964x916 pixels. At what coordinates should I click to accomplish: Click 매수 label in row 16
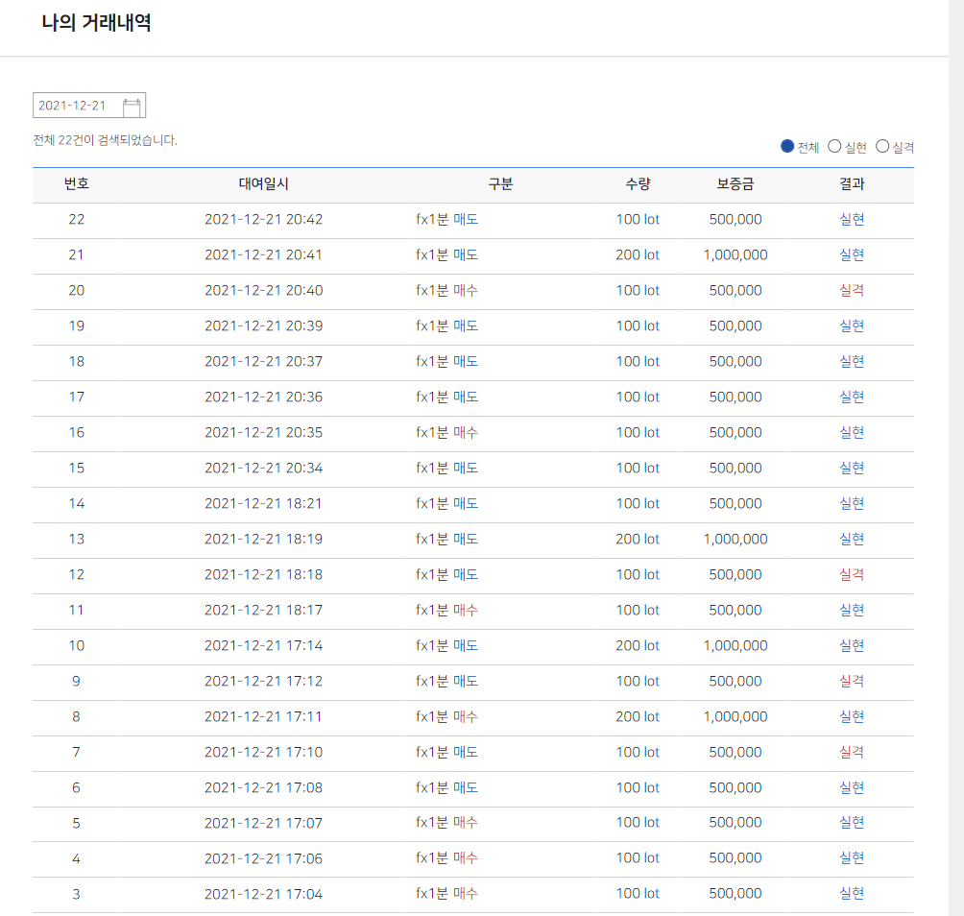466,433
